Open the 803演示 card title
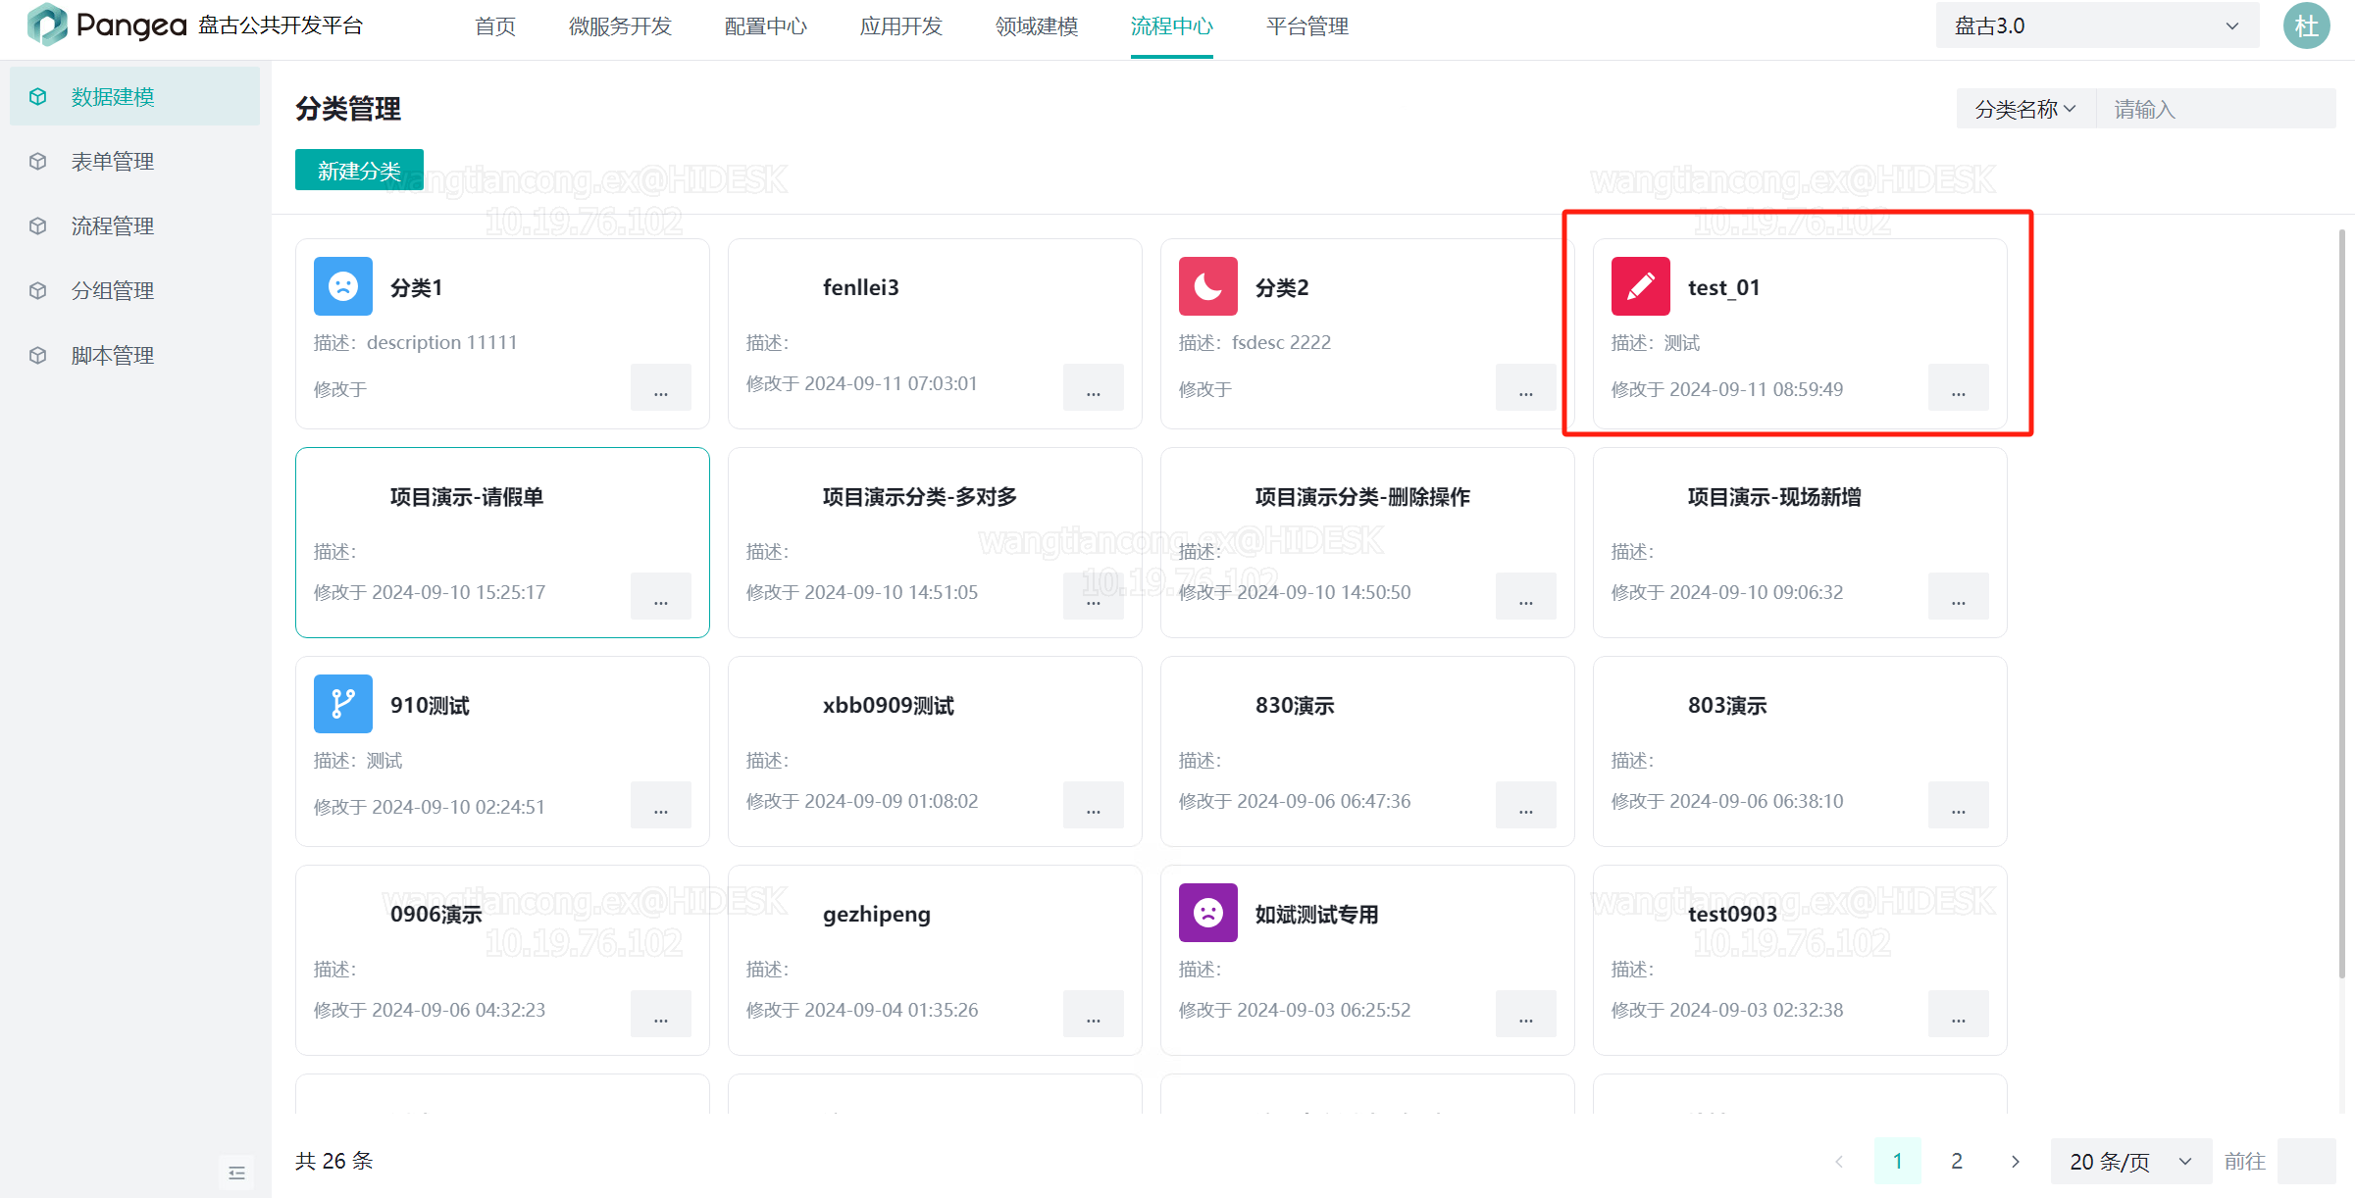 pyautogui.click(x=1727, y=705)
